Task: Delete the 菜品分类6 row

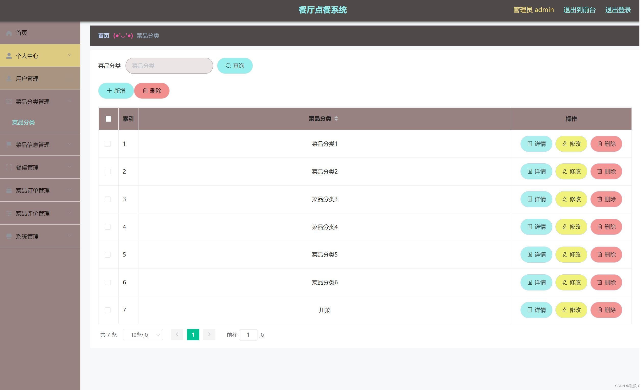Action: [606, 283]
